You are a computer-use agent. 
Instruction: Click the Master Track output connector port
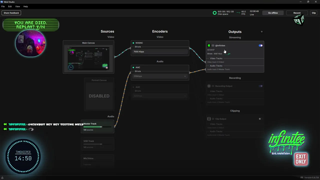[x=115, y=126]
